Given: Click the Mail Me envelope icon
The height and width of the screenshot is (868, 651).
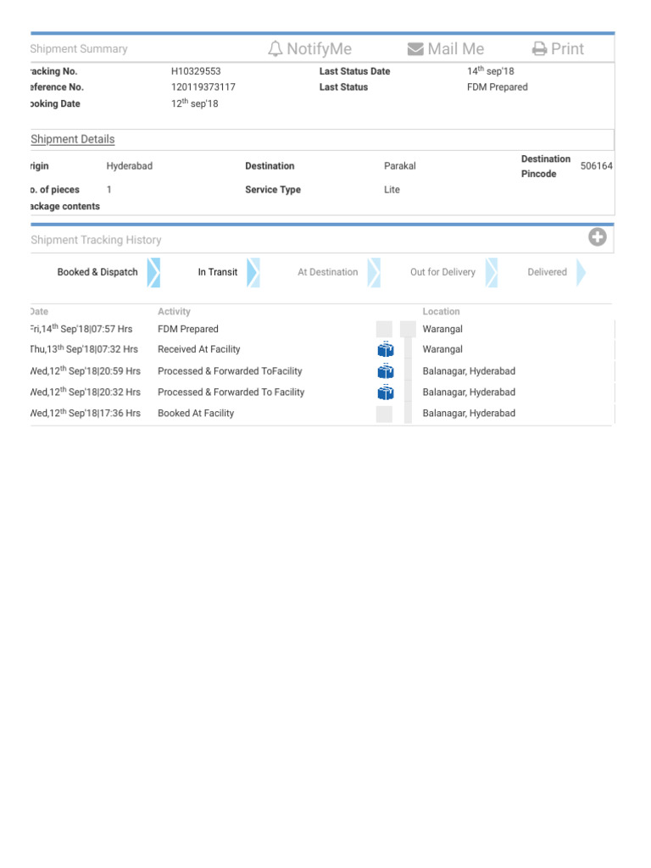Looking at the screenshot, I should click(x=415, y=49).
